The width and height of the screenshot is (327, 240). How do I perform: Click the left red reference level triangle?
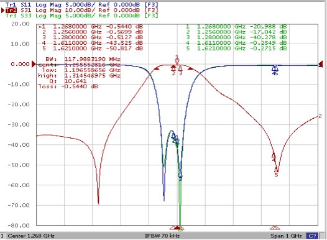pyautogui.click(x=34, y=64)
